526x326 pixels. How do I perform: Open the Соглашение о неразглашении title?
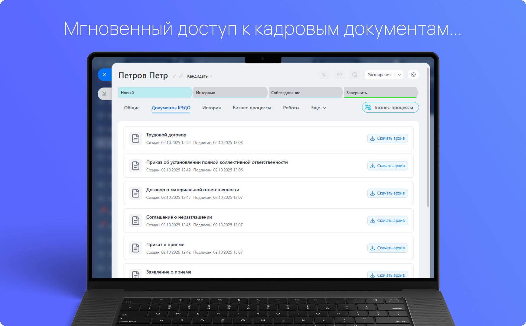point(179,217)
